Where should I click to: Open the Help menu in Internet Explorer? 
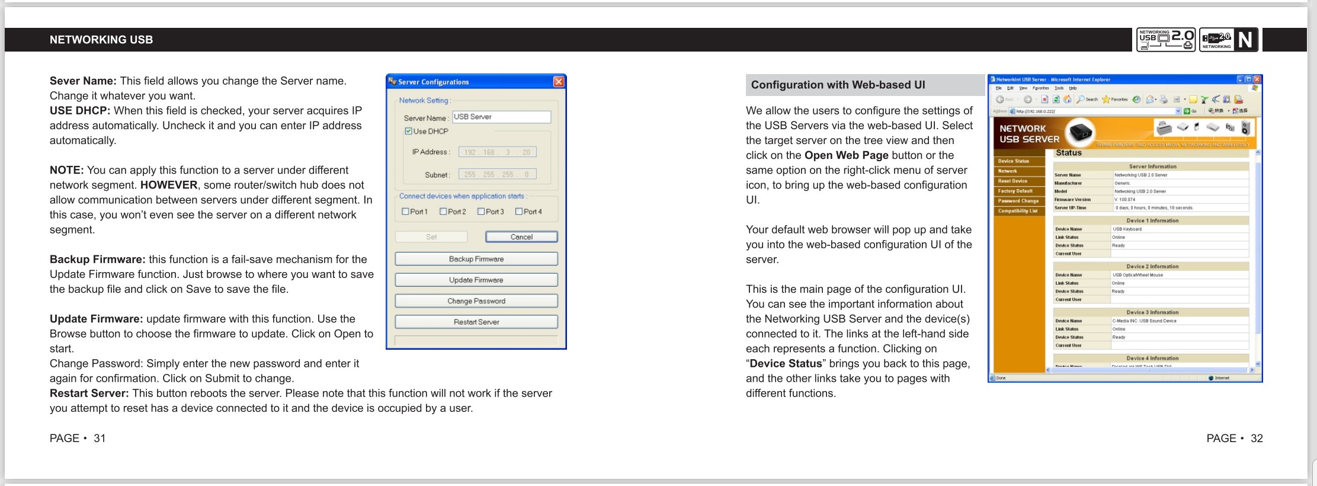[1073, 88]
